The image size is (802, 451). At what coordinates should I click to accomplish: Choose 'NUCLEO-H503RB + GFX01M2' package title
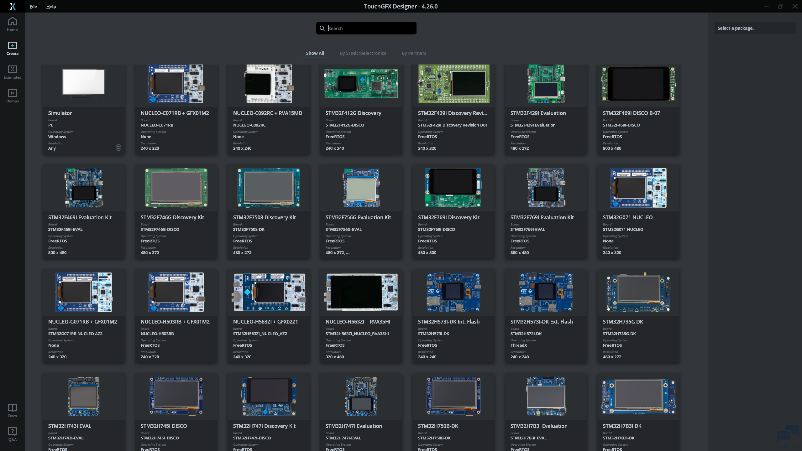(175, 322)
